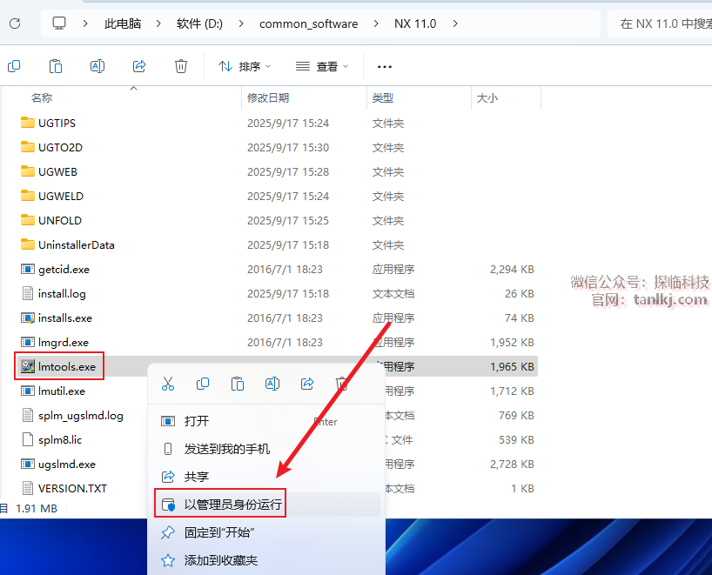The width and height of the screenshot is (712, 575).
Task: Select the lmgrd.exe file
Action: click(x=63, y=342)
